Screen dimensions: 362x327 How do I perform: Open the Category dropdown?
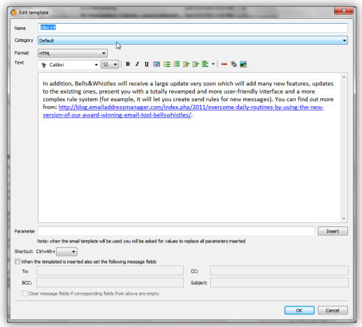193,41
